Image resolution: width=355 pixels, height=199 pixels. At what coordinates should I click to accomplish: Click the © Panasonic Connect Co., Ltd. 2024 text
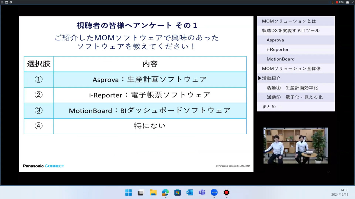point(233,166)
